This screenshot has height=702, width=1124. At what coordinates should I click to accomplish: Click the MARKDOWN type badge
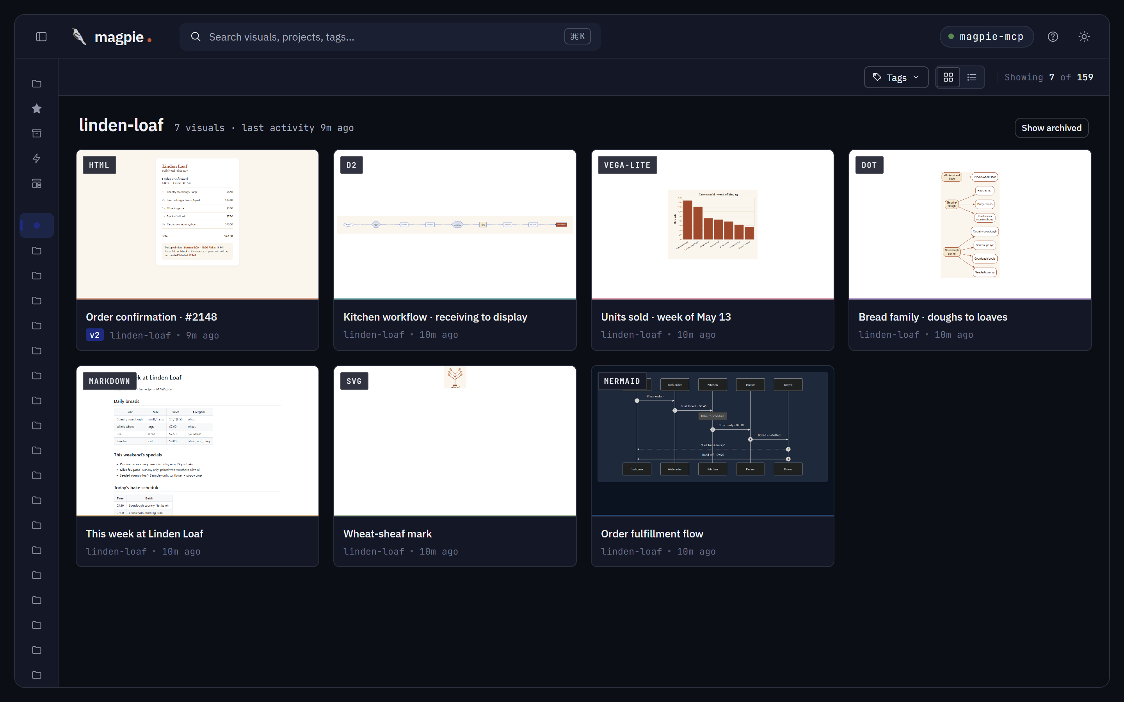pyautogui.click(x=110, y=381)
